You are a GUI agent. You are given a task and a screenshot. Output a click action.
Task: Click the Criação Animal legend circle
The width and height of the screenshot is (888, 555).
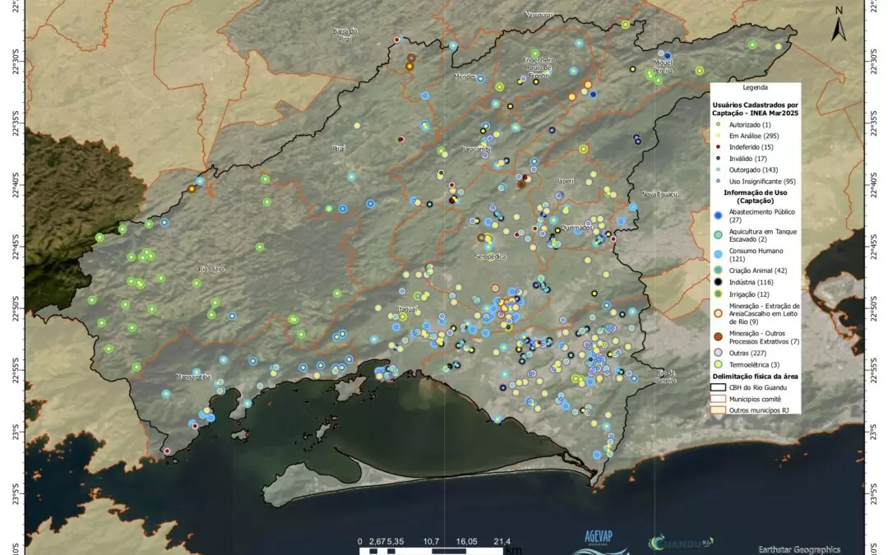point(718,270)
